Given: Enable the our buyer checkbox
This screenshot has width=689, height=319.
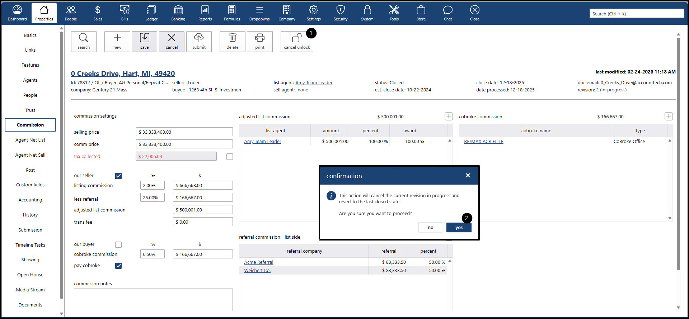Looking at the screenshot, I should pyautogui.click(x=118, y=244).
